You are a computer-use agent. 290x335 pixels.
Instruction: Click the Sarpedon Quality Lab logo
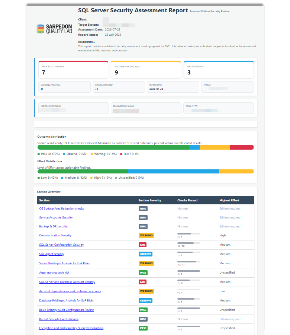point(54,29)
